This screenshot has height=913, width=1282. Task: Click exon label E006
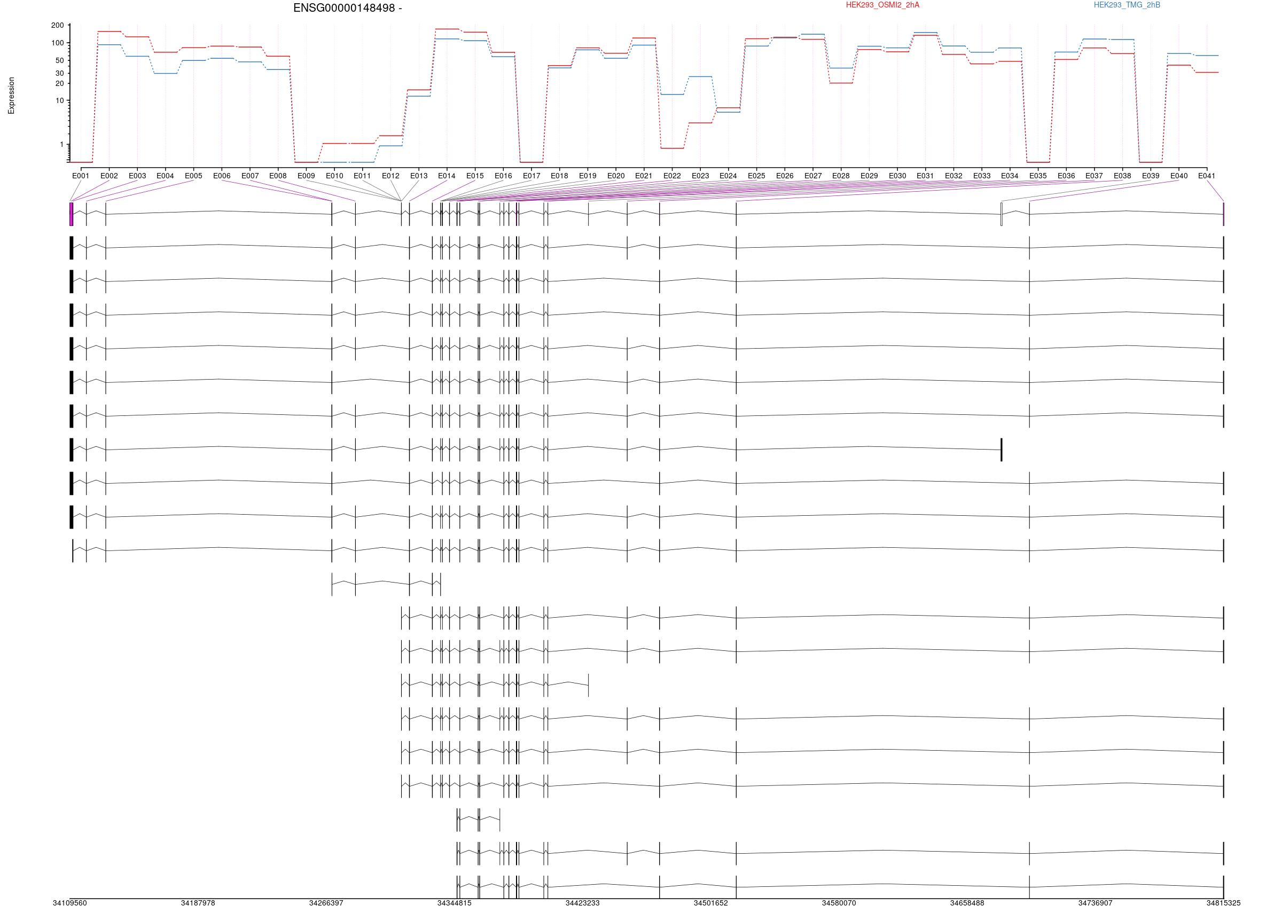coord(222,176)
